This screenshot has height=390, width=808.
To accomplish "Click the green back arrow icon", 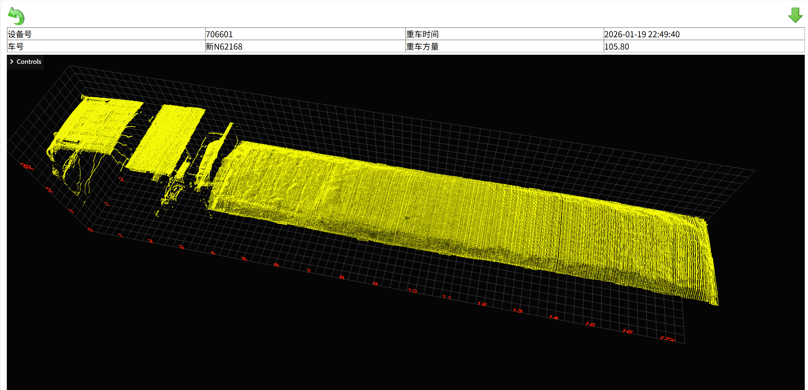I will (16, 16).
